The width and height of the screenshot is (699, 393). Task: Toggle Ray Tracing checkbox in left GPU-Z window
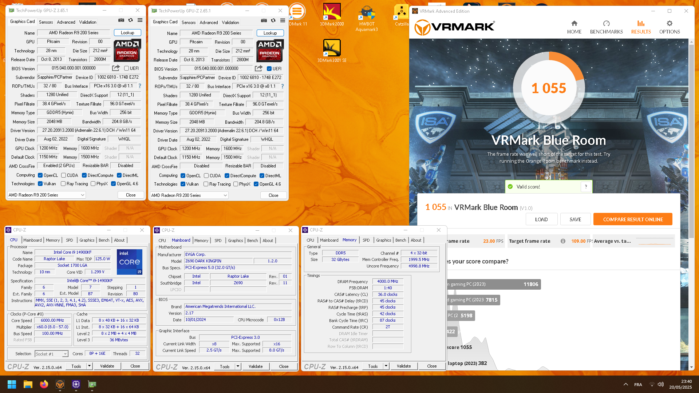[x=63, y=184]
